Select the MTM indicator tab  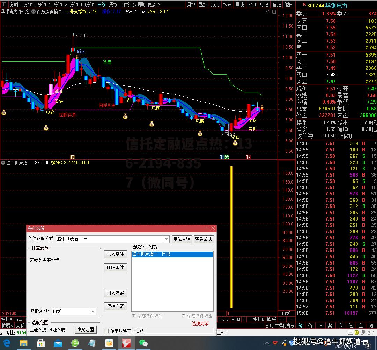click(x=236, y=319)
